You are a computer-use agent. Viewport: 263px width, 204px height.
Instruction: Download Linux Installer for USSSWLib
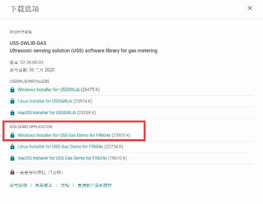click(45, 101)
